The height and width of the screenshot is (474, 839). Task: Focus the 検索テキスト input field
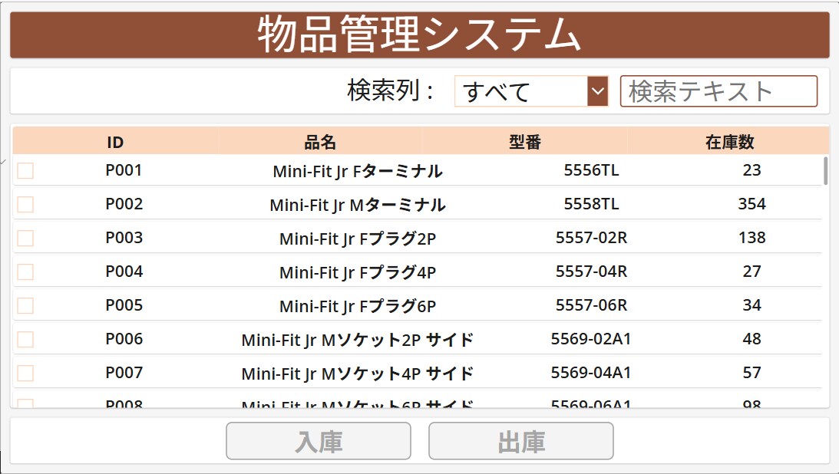pos(718,91)
